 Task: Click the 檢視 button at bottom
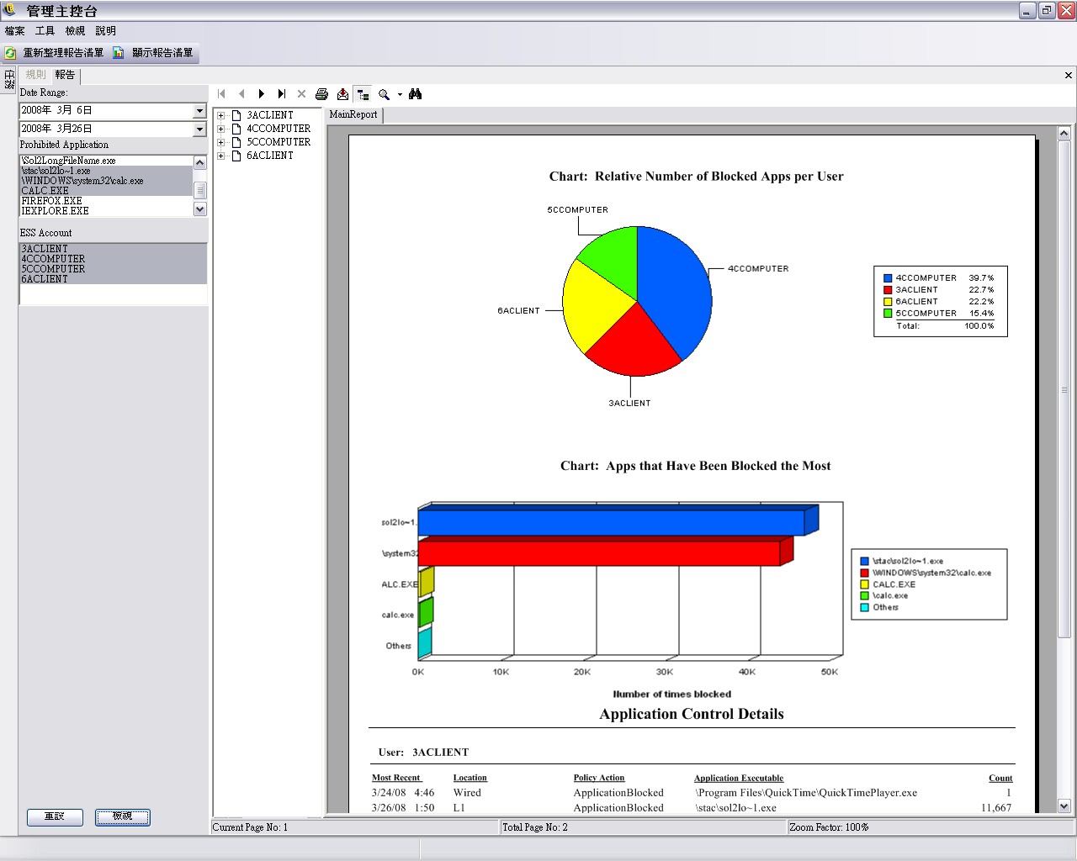123,816
